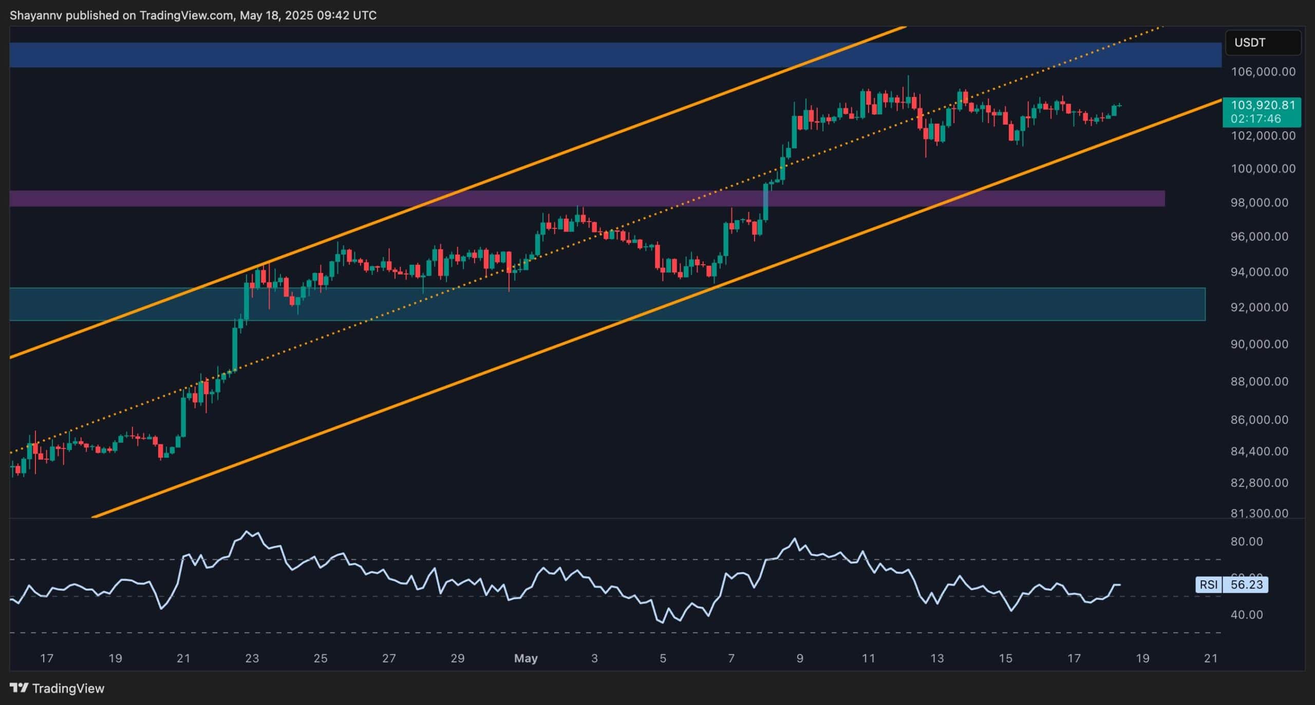Image resolution: width=1315 pixels, height=705 pixels.
Task: Click the May label on time axis
Action: coord(525,658)
